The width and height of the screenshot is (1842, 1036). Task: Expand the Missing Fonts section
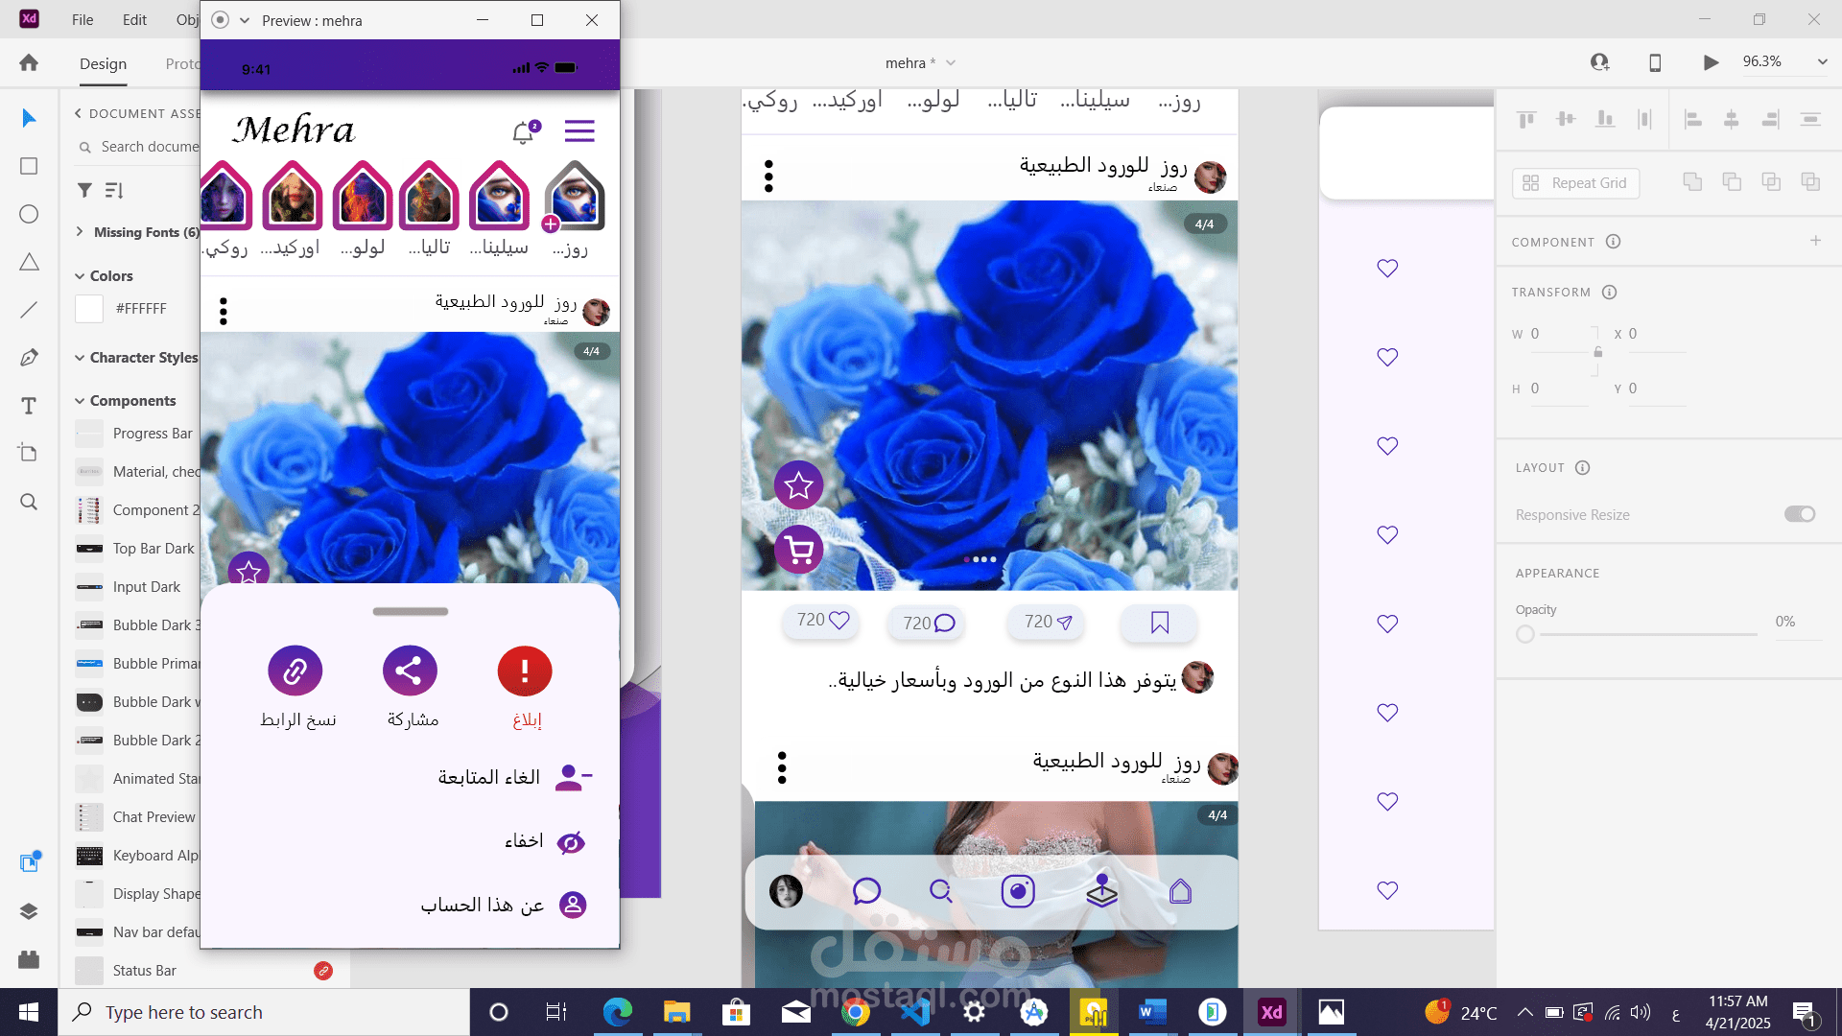click(80, 231)
